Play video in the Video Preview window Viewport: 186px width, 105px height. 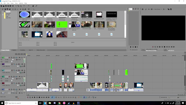pos(160,47)
